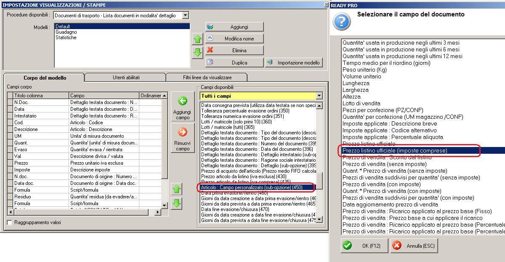Select the Evaso row in Campi corpo
Screen dimensions: 505x262
tap(84, 150)
